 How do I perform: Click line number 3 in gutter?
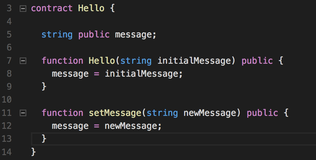(9, 8)
